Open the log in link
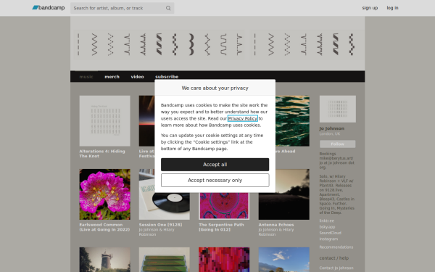Image resolution: width=435 pixels, height=272 pixels. pyautogui.click(x=392, y=8)
